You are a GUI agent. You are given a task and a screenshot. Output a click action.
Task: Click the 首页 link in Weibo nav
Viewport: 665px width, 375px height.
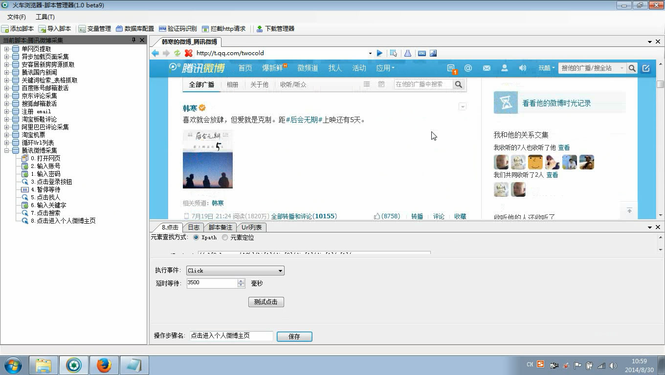pos(245,68)
